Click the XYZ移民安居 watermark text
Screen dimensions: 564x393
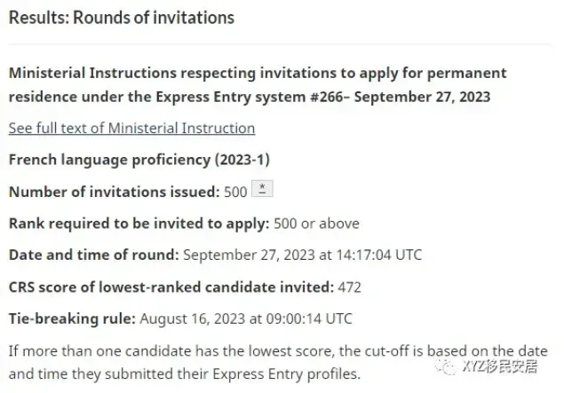[500, 366]
